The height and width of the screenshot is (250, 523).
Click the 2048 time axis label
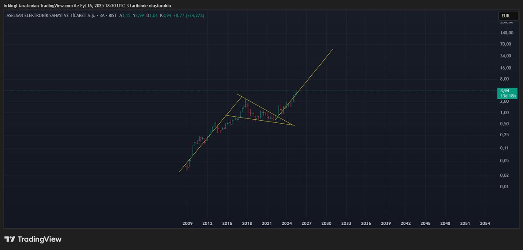click(445, 223)
